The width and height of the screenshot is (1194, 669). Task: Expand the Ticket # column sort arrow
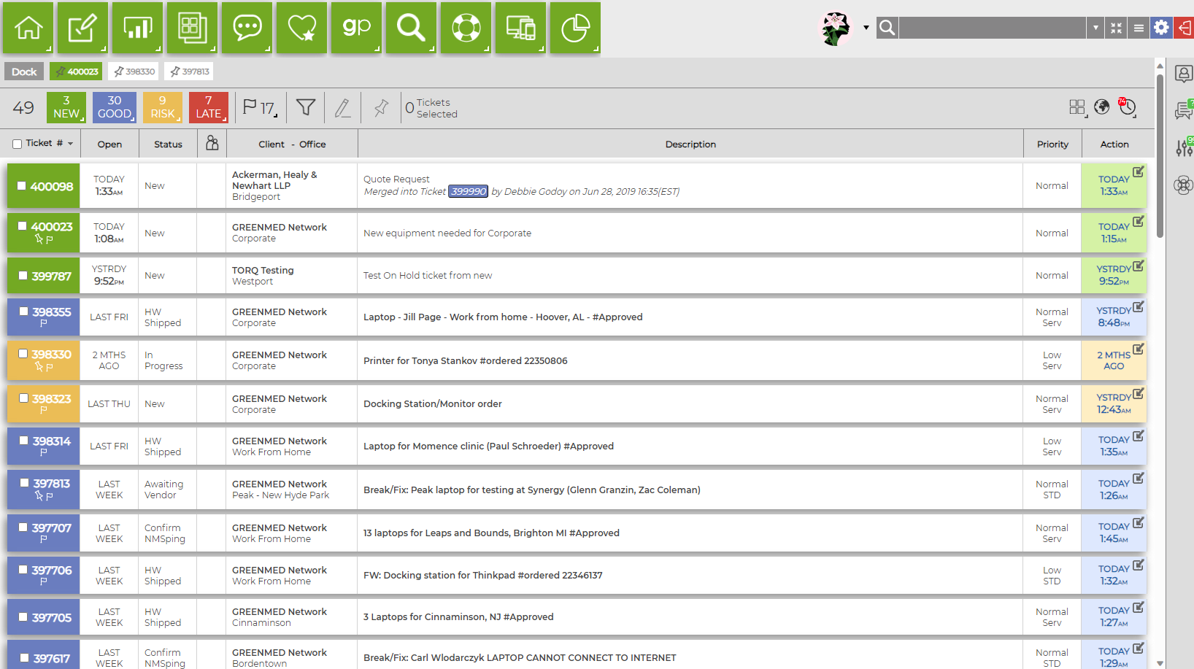point(71,144)
